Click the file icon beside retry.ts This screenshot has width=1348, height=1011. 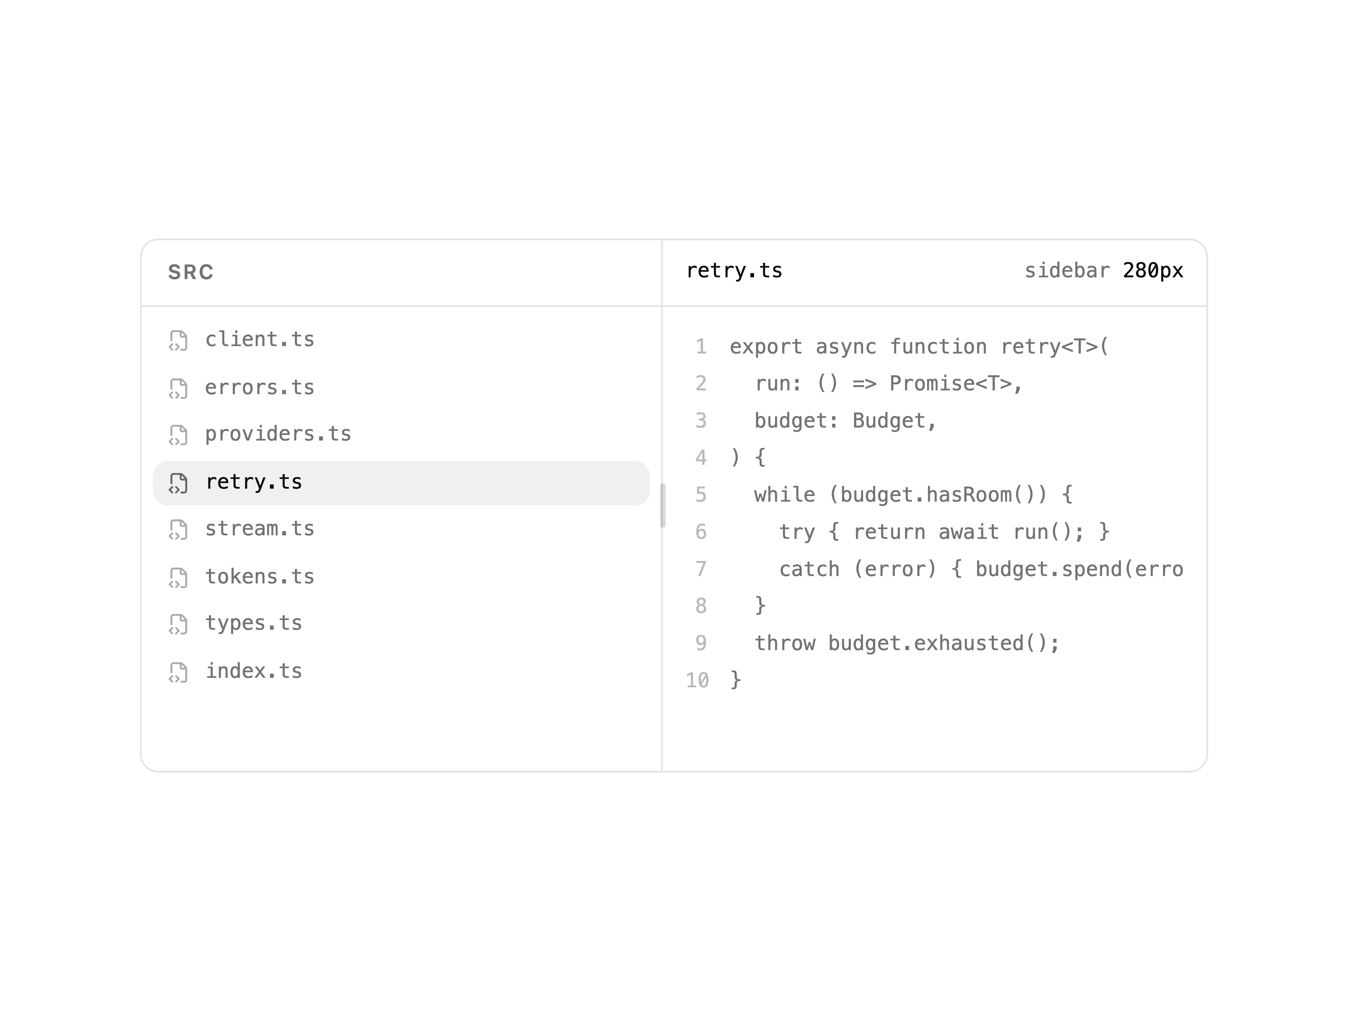[178, 483]
